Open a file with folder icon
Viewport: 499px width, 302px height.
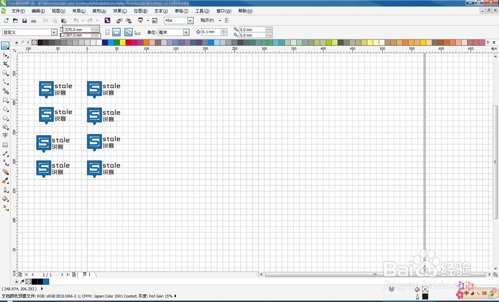(15, 20)
